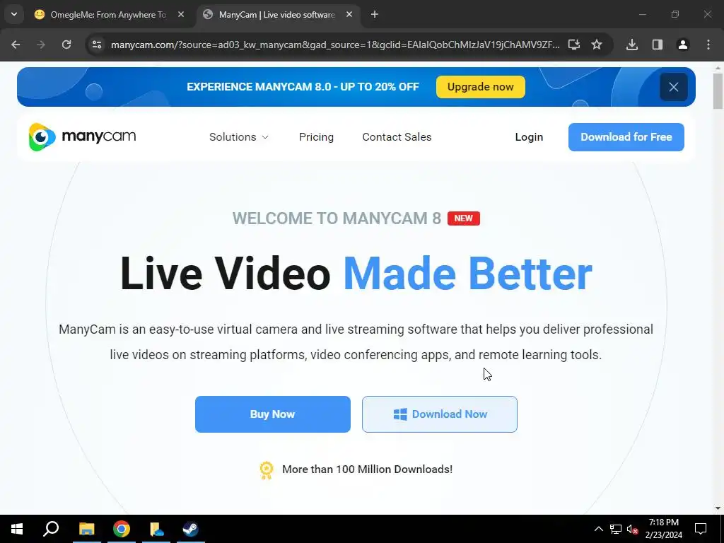Screen dimensions: 724x543
Task: Open the clock and date flyout
Action: [x=663, y=529]
